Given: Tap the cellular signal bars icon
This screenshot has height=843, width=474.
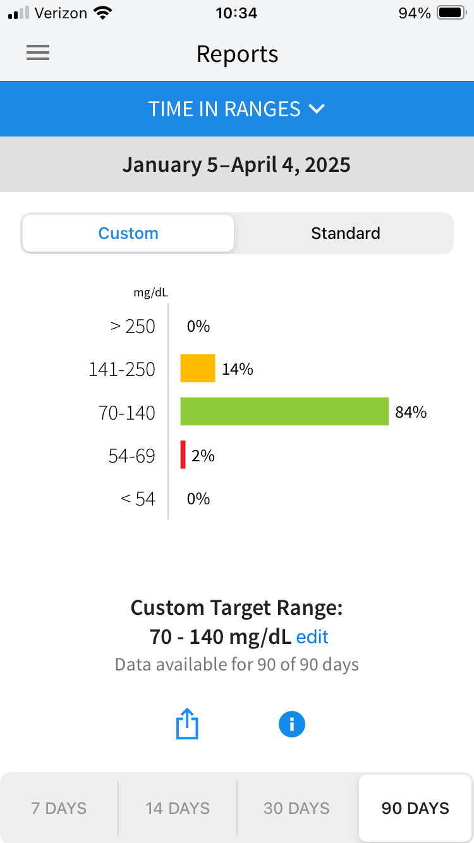Looking at the screenshot, I should pyautogui.click(x=19, y=13).
